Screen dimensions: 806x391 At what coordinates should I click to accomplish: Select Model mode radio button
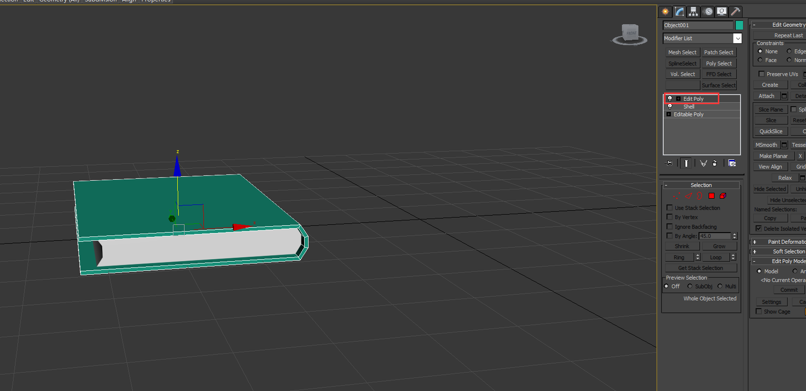tap(759, 271)
